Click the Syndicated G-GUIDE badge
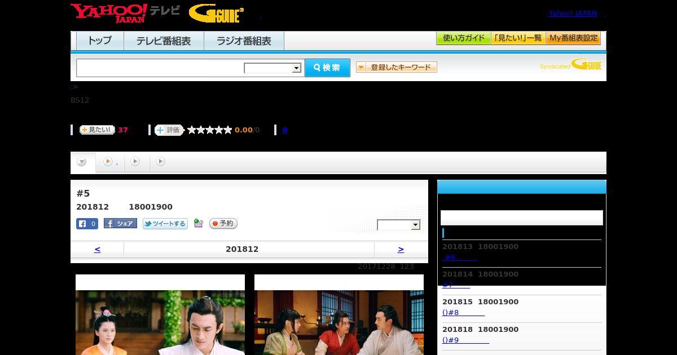 (x=570, y=64)
